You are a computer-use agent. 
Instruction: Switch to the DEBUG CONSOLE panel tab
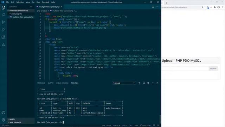click(62, 83)
